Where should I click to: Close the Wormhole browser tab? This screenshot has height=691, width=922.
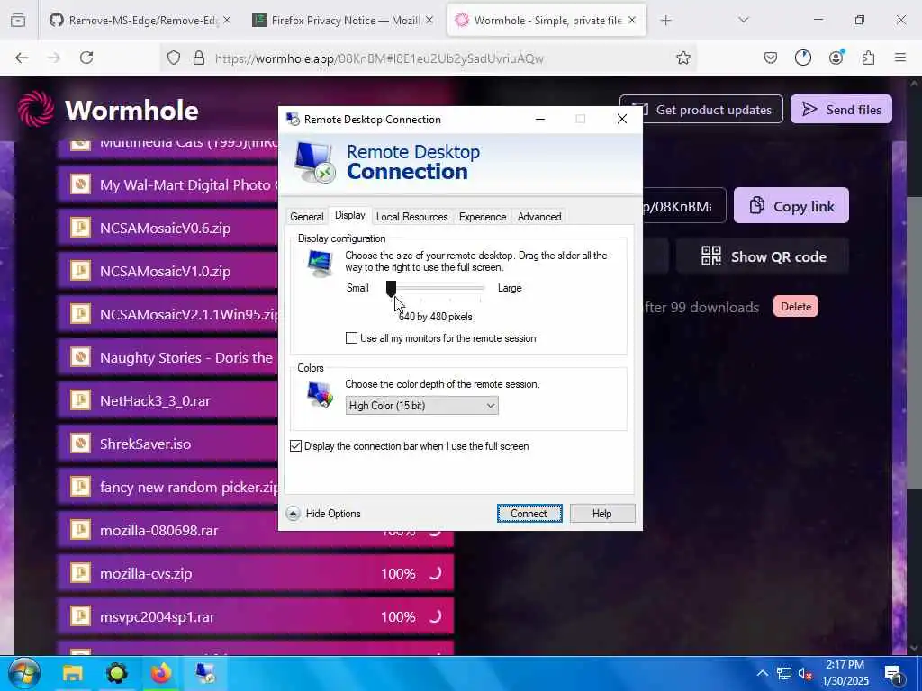coord(632,20)
